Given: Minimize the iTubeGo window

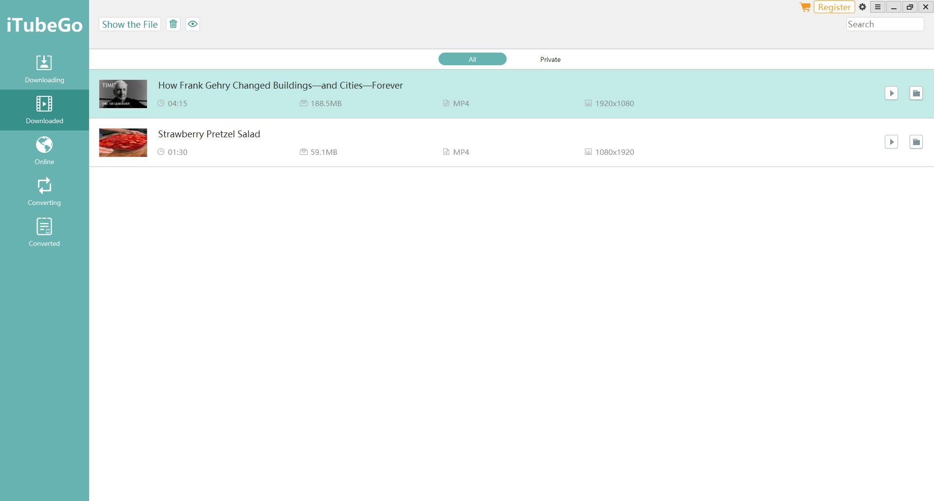Looking at the screenshot, I should [x=894, y=7].
